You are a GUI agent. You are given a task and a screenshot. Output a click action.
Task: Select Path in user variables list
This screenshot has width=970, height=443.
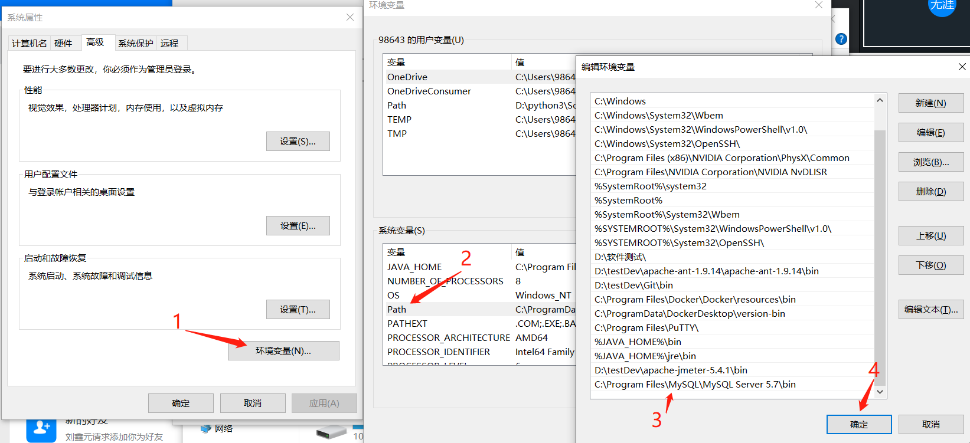[479, 106]
